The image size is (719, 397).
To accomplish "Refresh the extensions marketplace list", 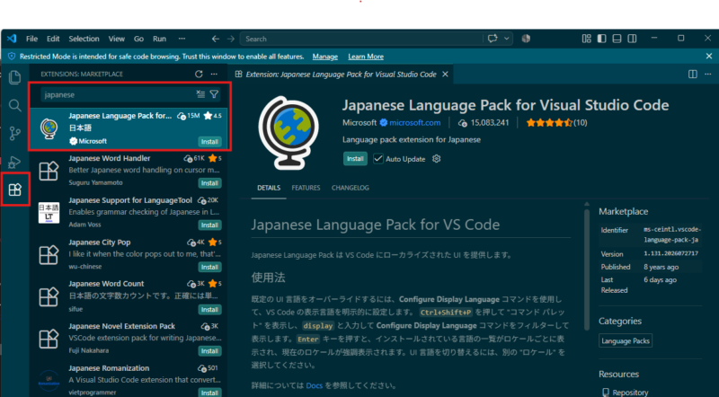I will pyautogui.click(x=199, y=74).
